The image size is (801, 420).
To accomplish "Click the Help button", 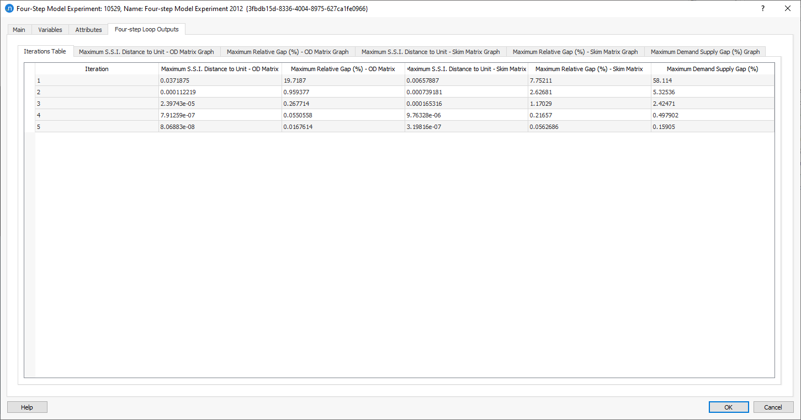I will (27, 407).
